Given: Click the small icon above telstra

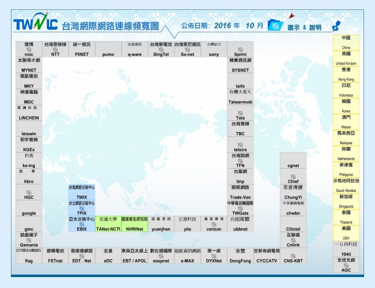Looking at the screenshot, I should point(240,145).
